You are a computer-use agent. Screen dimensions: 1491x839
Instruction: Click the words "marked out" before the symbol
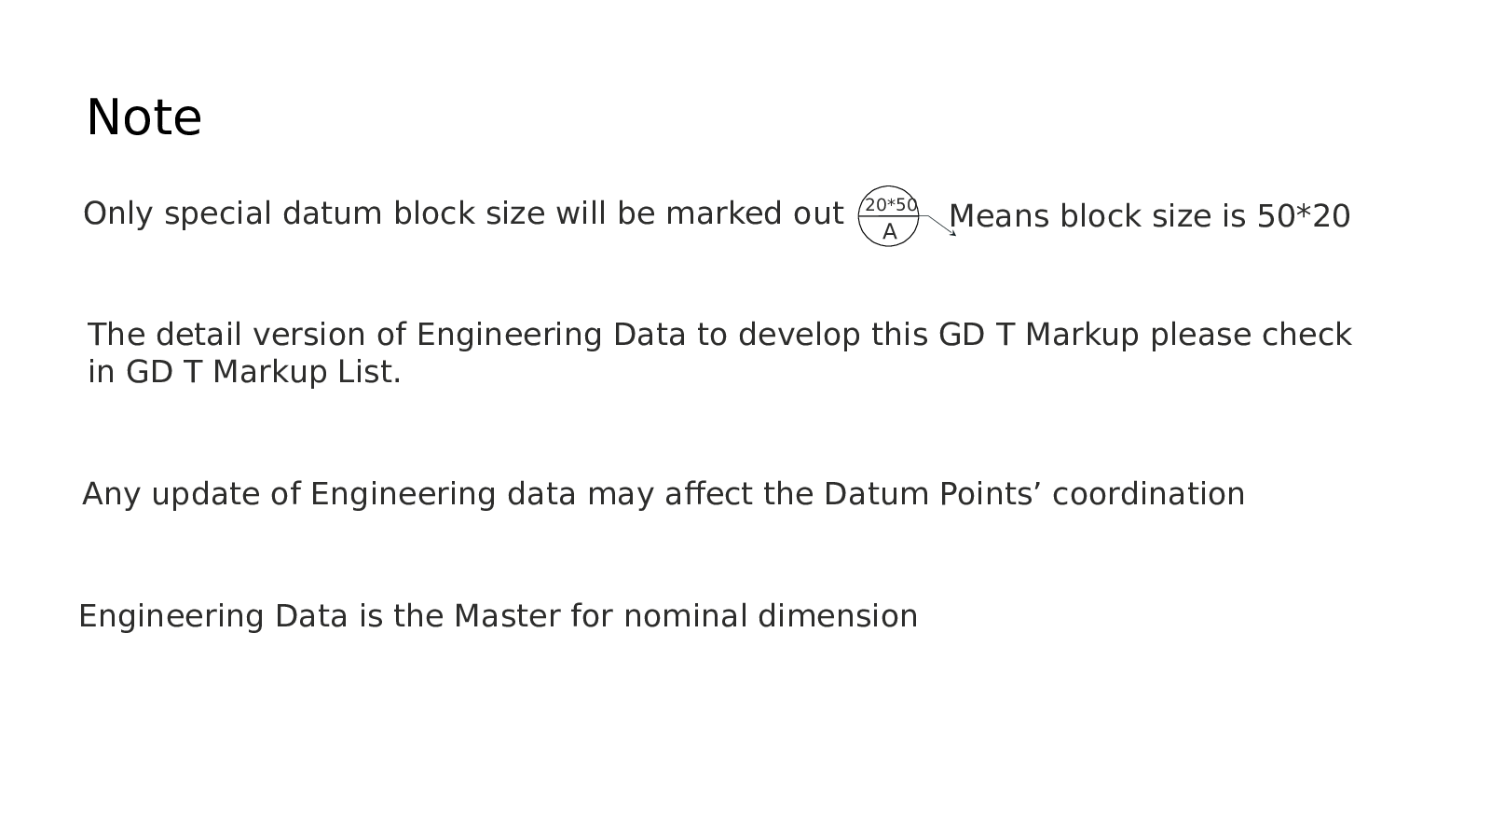coord(754,213)
